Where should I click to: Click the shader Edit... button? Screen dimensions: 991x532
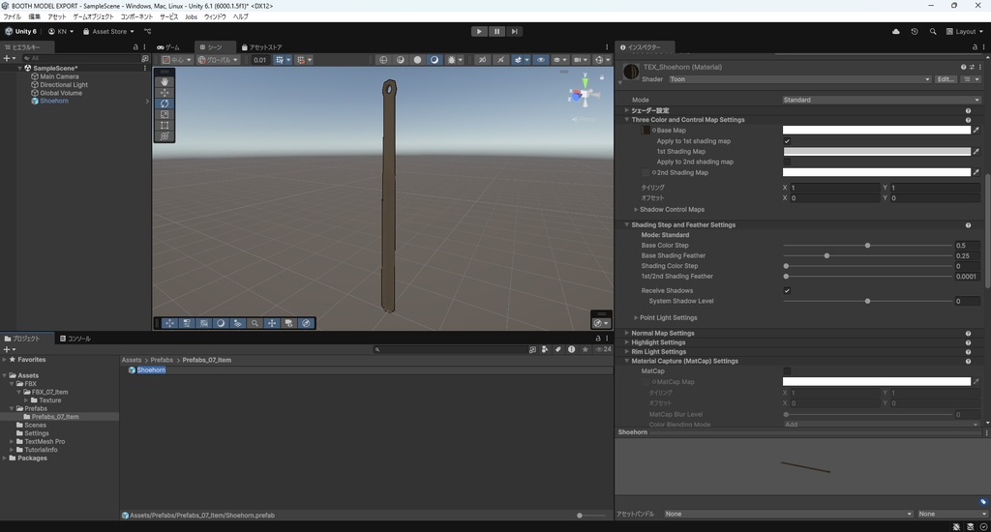[x=946, y=79]
